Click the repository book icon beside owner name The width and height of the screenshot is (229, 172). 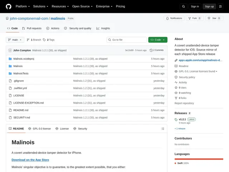tap(7, 18)
